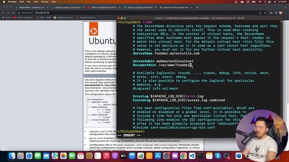Switch to Google Chrome in Dock
This screenshot has height=162, width=289.
point(183,156)
